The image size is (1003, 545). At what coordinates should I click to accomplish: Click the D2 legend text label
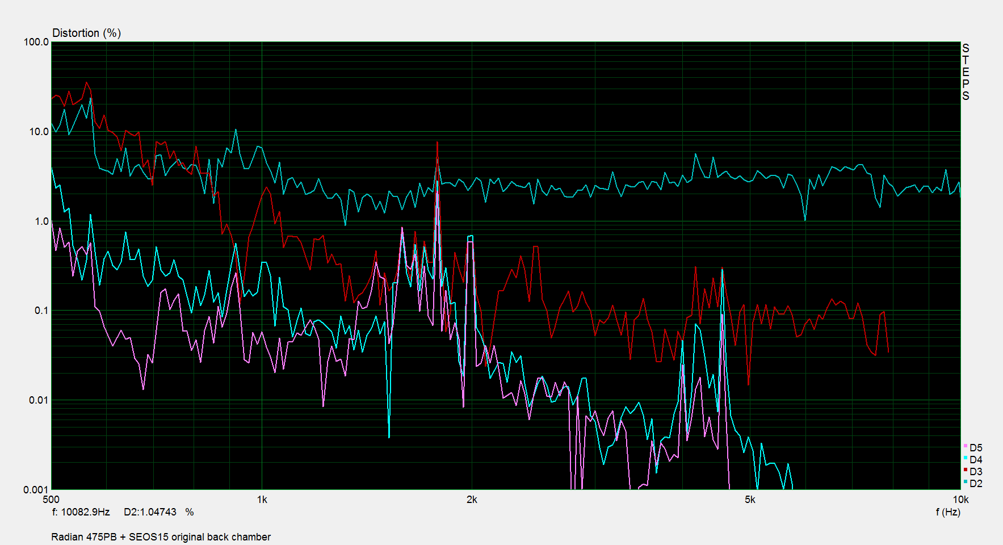pos(976,484)
